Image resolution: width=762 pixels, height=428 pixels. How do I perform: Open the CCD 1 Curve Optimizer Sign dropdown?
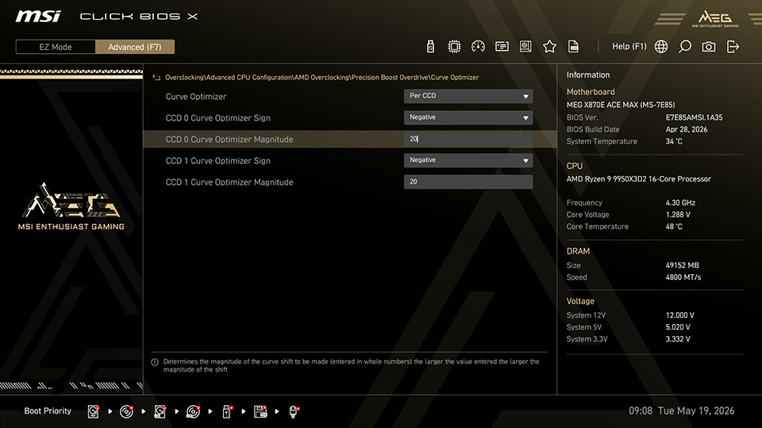click(468, 160)
